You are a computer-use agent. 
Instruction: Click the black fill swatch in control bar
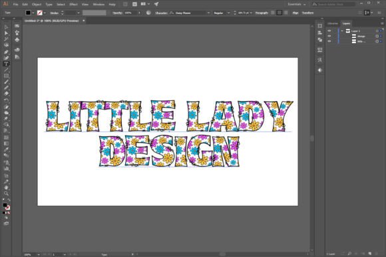coord(28,13)
